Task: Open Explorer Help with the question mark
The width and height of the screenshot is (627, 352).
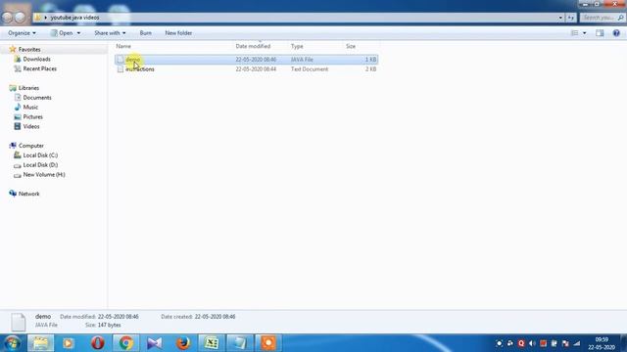Action: (x=616, y=33)
